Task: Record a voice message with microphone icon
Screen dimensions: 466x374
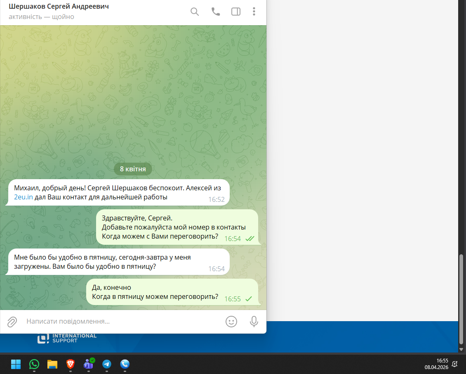Action: [254, 321]
